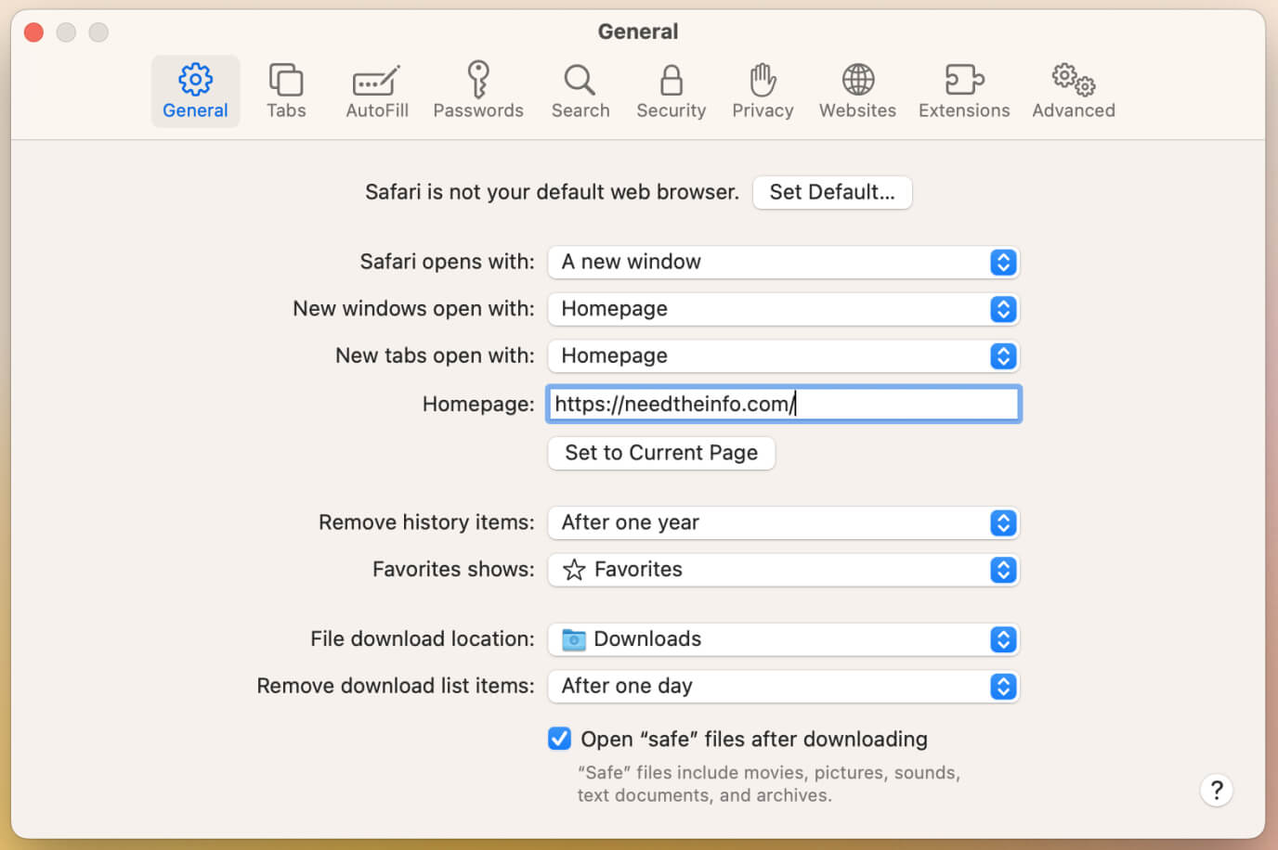This screenshot has height=850, width=1278.
Task: Open the Privacy hand icon
Action: (x=763, y=91)
